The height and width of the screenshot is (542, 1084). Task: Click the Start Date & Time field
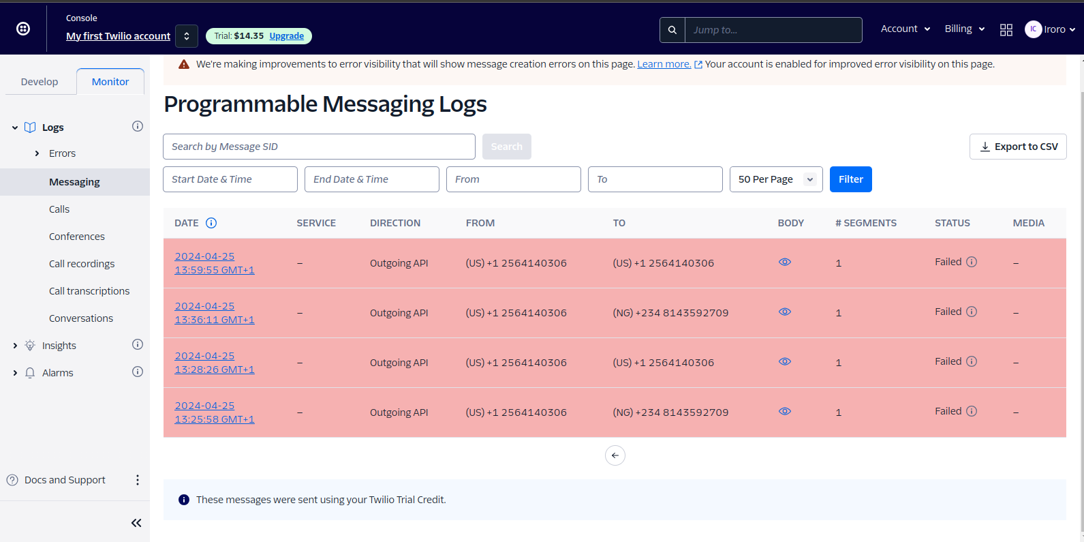[x=230, y=179]
